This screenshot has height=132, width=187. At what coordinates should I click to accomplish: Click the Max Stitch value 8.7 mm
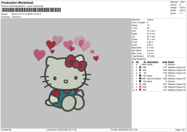[x=151, y=48]
